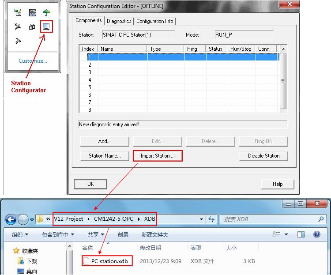Click the network card tray icon
Viewport: 331px width, 275px height.
[x=18, y=13]
